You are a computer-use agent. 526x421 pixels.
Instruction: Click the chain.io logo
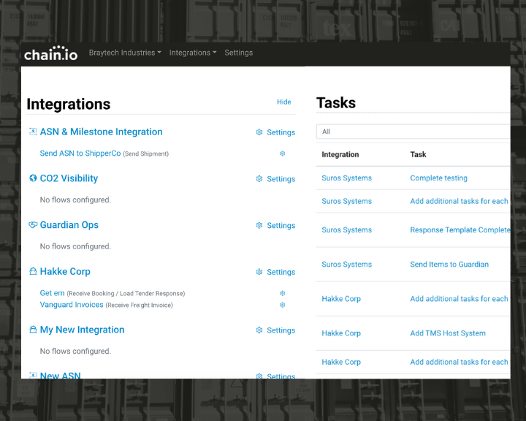pyautogui.click(x=50, y=53)
